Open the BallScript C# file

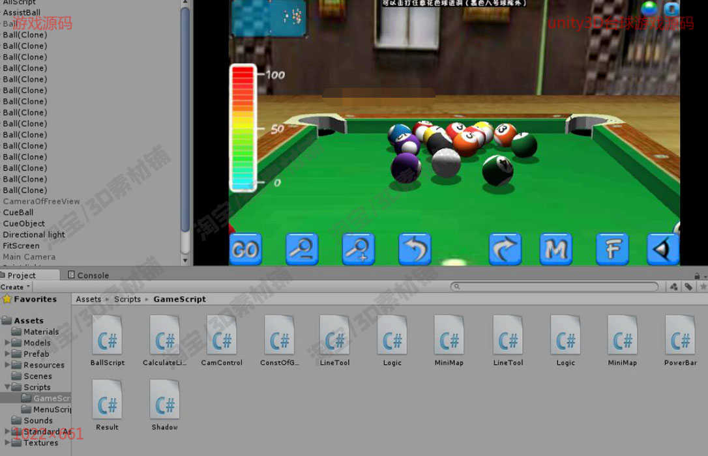(x=107, y=341)
